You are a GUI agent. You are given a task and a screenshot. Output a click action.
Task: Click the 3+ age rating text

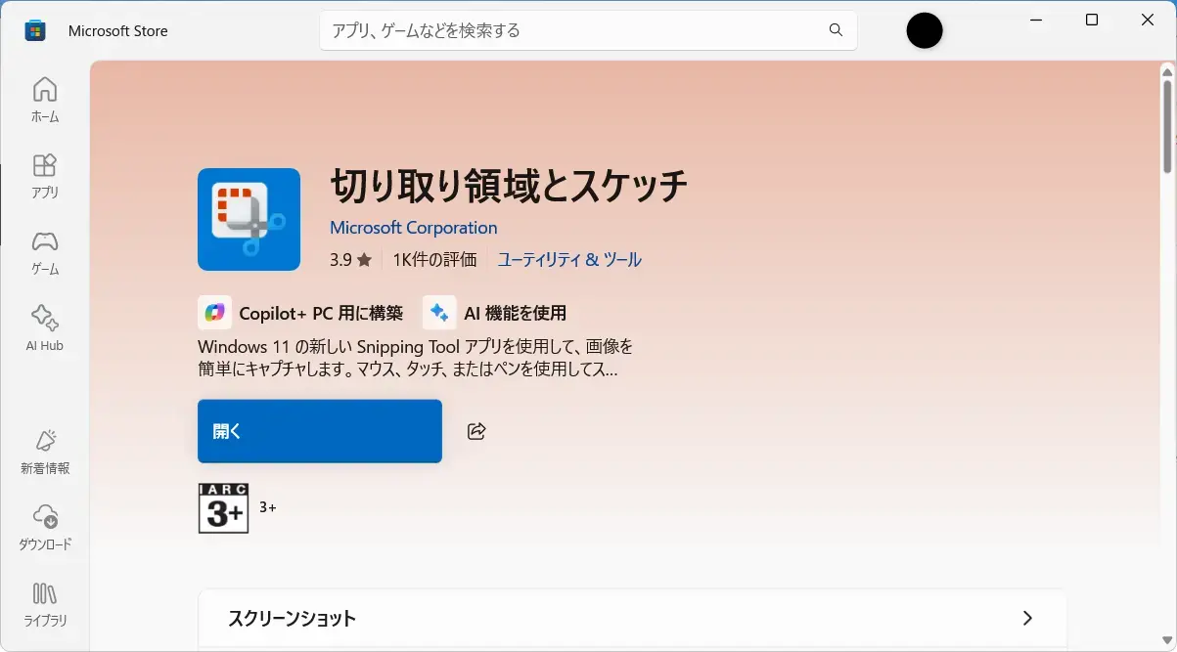coord(268,507)
